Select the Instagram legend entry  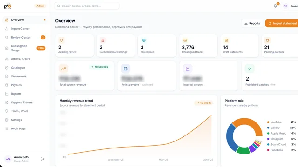pos(281,139)
